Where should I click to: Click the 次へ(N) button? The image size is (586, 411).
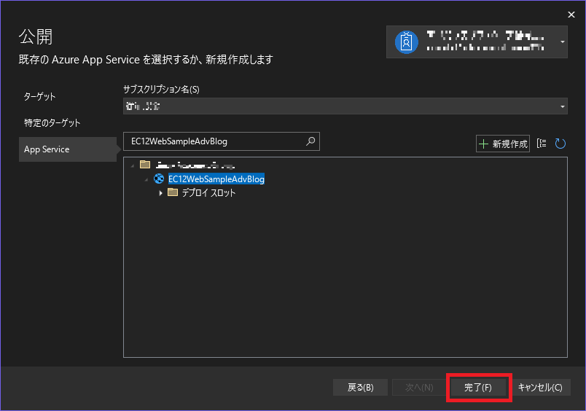pos(419,388)
